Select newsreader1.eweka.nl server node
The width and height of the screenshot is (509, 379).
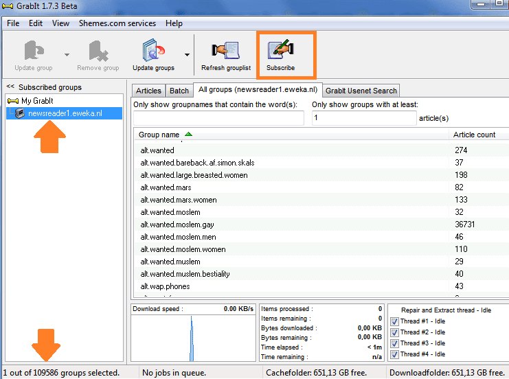pyautogui.click(x=65, y=113)
